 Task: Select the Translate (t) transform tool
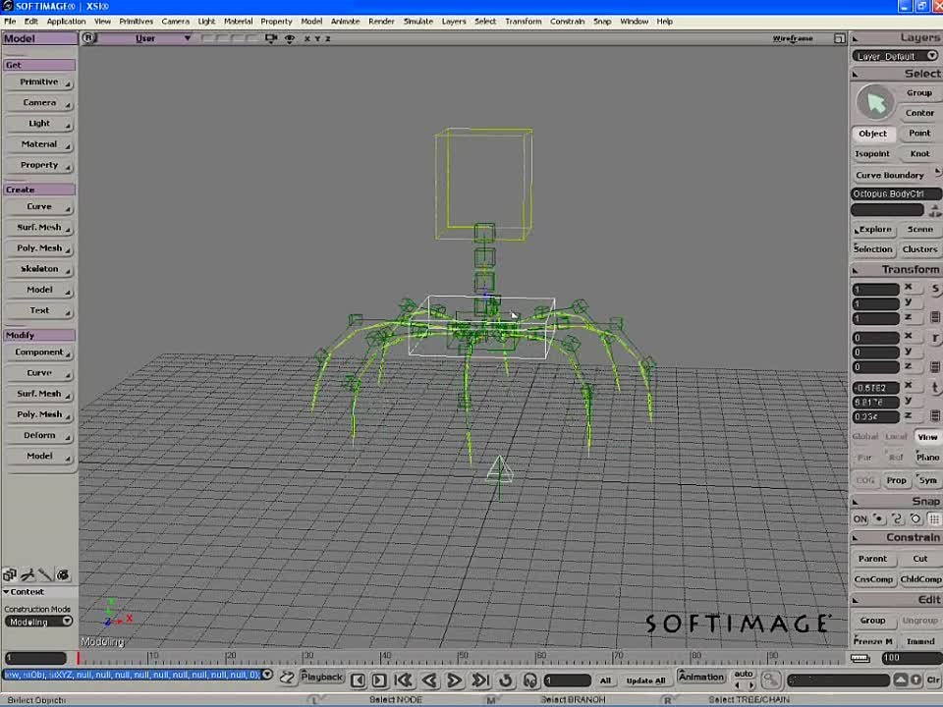pyautogui.click(x=935, y=389)
